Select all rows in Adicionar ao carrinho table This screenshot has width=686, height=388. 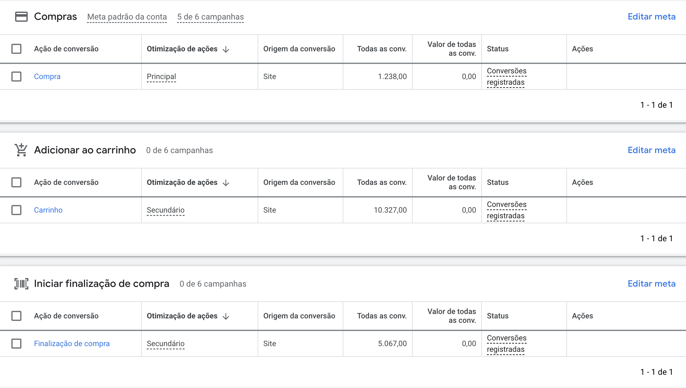(x=16, y=182)
